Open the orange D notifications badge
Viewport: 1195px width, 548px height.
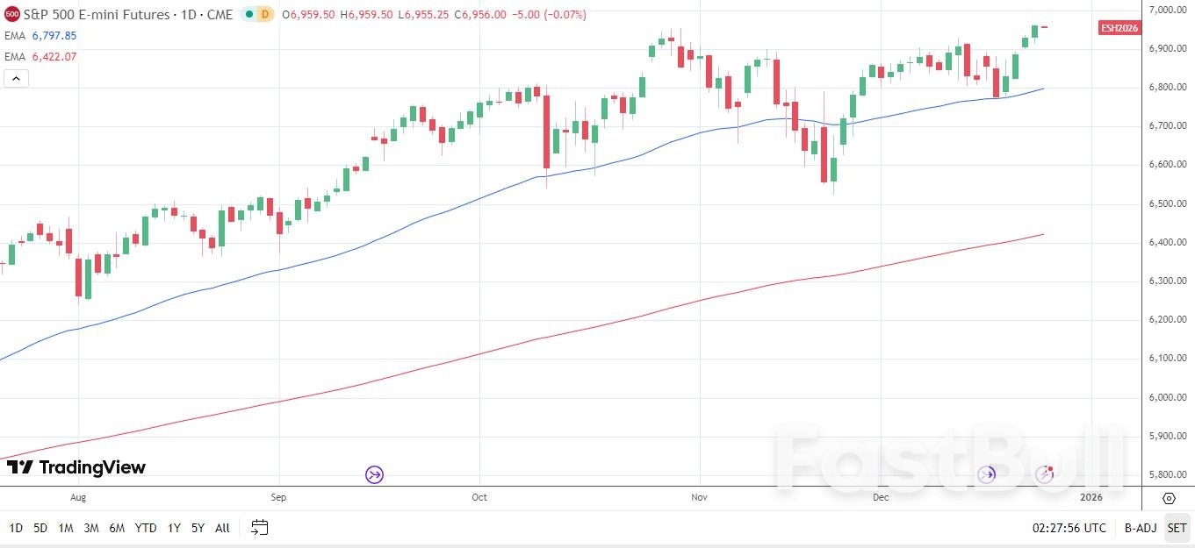click(265, 15)
